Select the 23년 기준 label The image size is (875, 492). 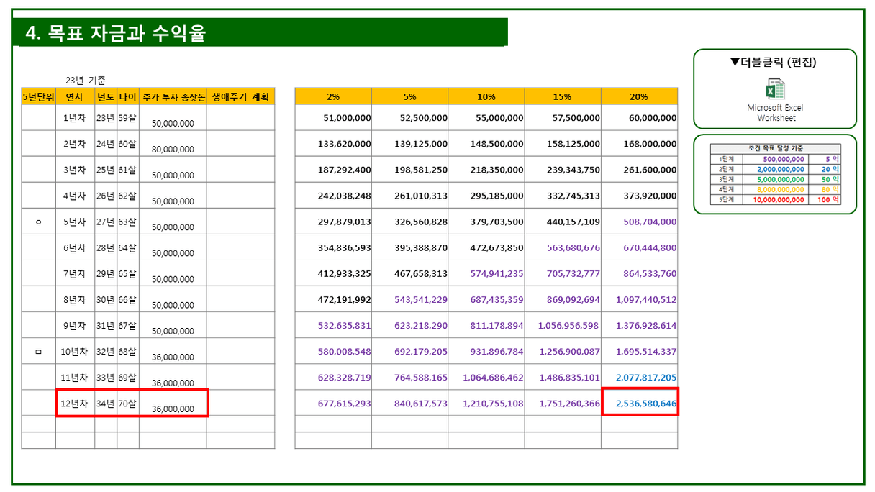click(86, 81)
